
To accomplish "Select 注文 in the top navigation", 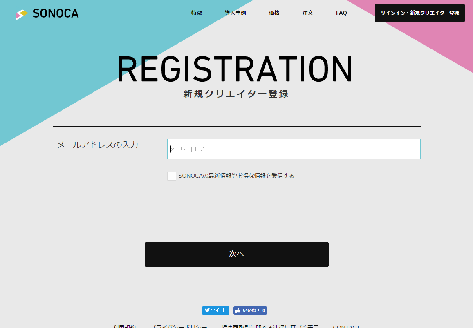I will pos(308,13).
